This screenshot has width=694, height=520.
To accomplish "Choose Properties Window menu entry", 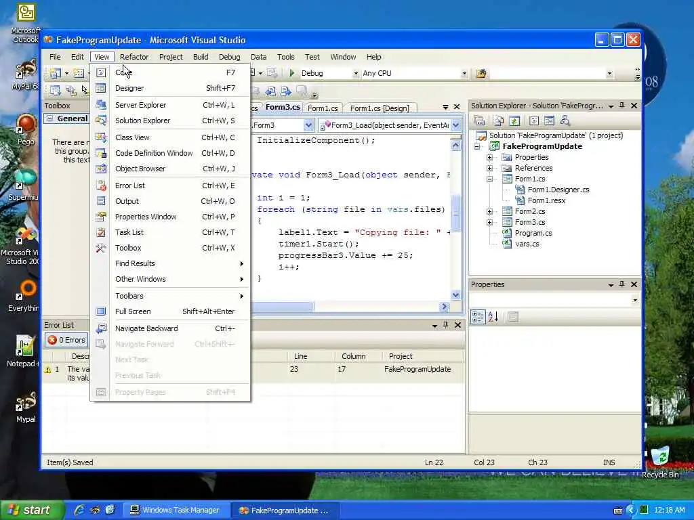I will coord(170,217).
